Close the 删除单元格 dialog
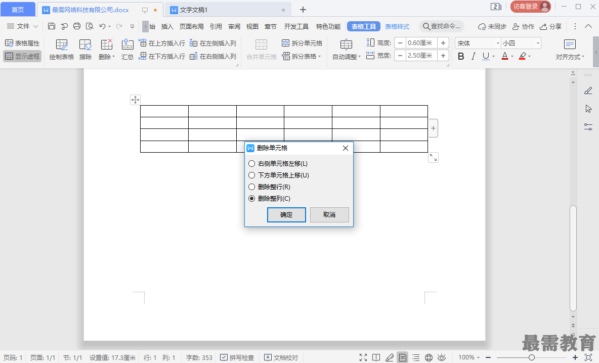Image resolution: width=599 pixels, height=363 pixels. pos(346,148)
